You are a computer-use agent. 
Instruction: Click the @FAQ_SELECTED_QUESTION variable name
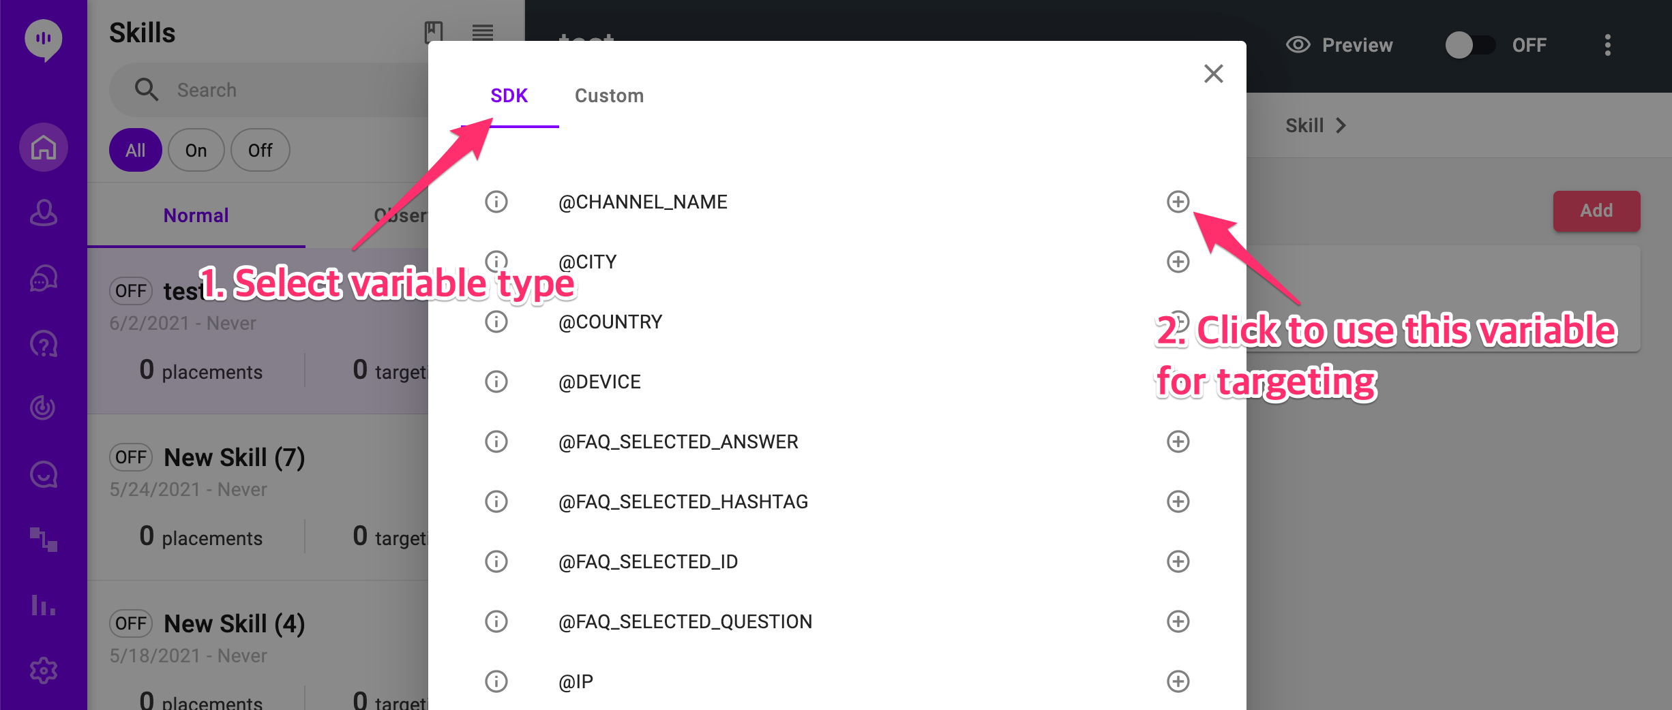point(685,621)
